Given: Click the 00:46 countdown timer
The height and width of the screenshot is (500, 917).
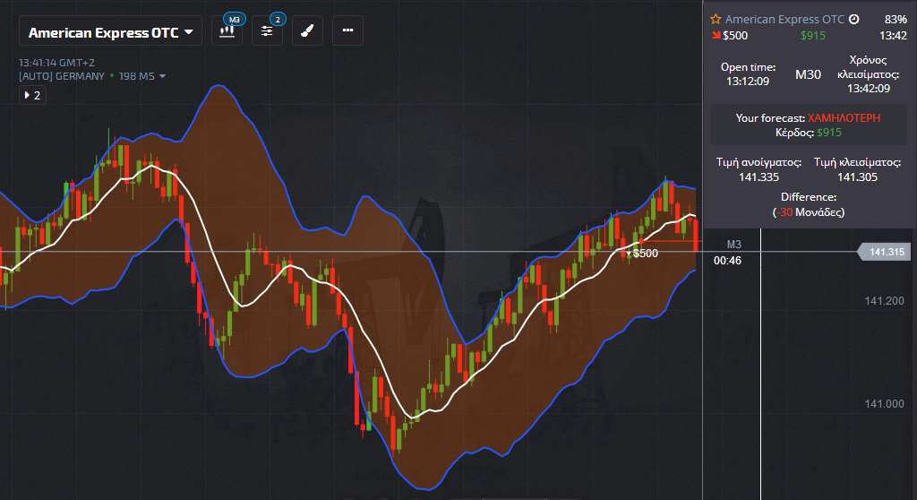Looking at the screenshot, I should tap(727, 261).
